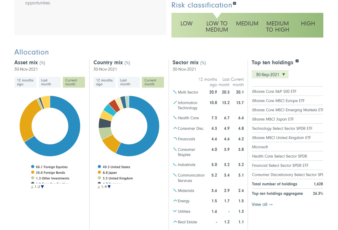
Task: Click the Foreign Equities blue legend swatch
Action: [33, 167]
